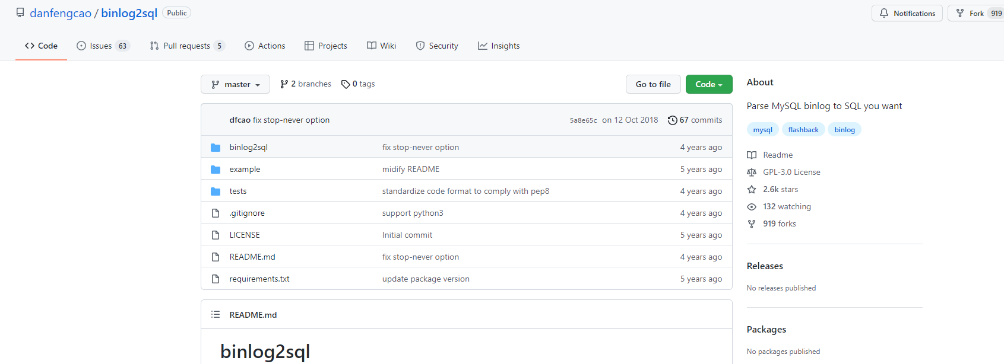The image size is (1004, 364).
Task: Click the README.md file icon in file list
Action: point(216,257)
